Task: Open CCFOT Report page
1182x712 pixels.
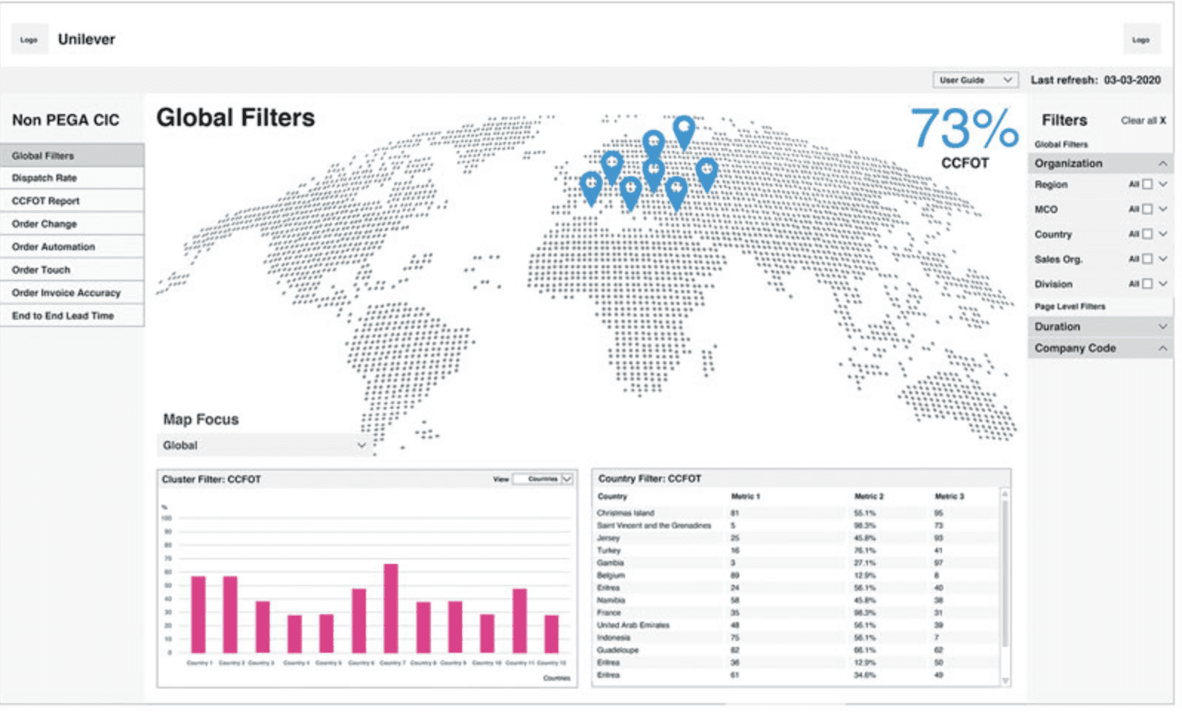Action: (x=73, y=202)
